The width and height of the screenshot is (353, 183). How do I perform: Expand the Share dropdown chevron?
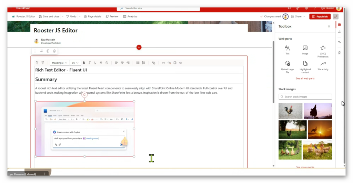pyautogui.click(x=304, y=17)
